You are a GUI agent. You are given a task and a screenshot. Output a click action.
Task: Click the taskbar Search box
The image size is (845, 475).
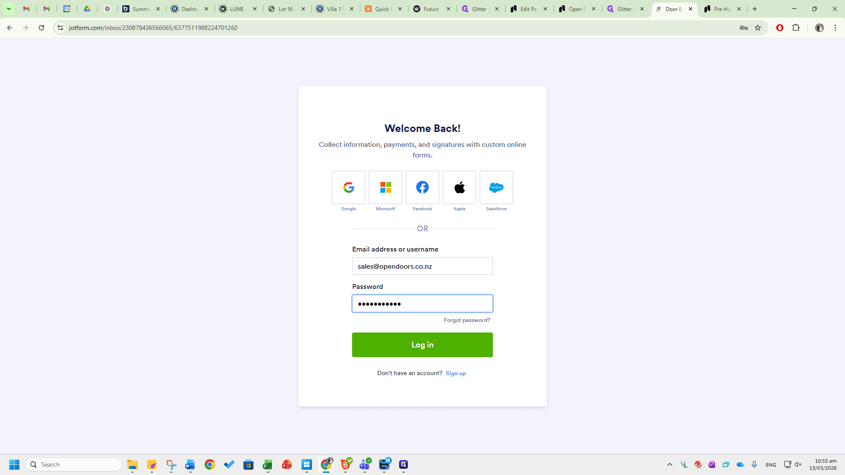pyautogui.click(x=73, y=464)
